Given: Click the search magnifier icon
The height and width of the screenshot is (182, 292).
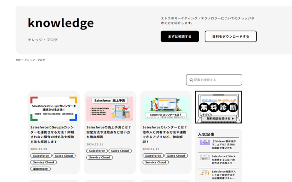Looking at the screenshot, I should click(x=191, y=80).
